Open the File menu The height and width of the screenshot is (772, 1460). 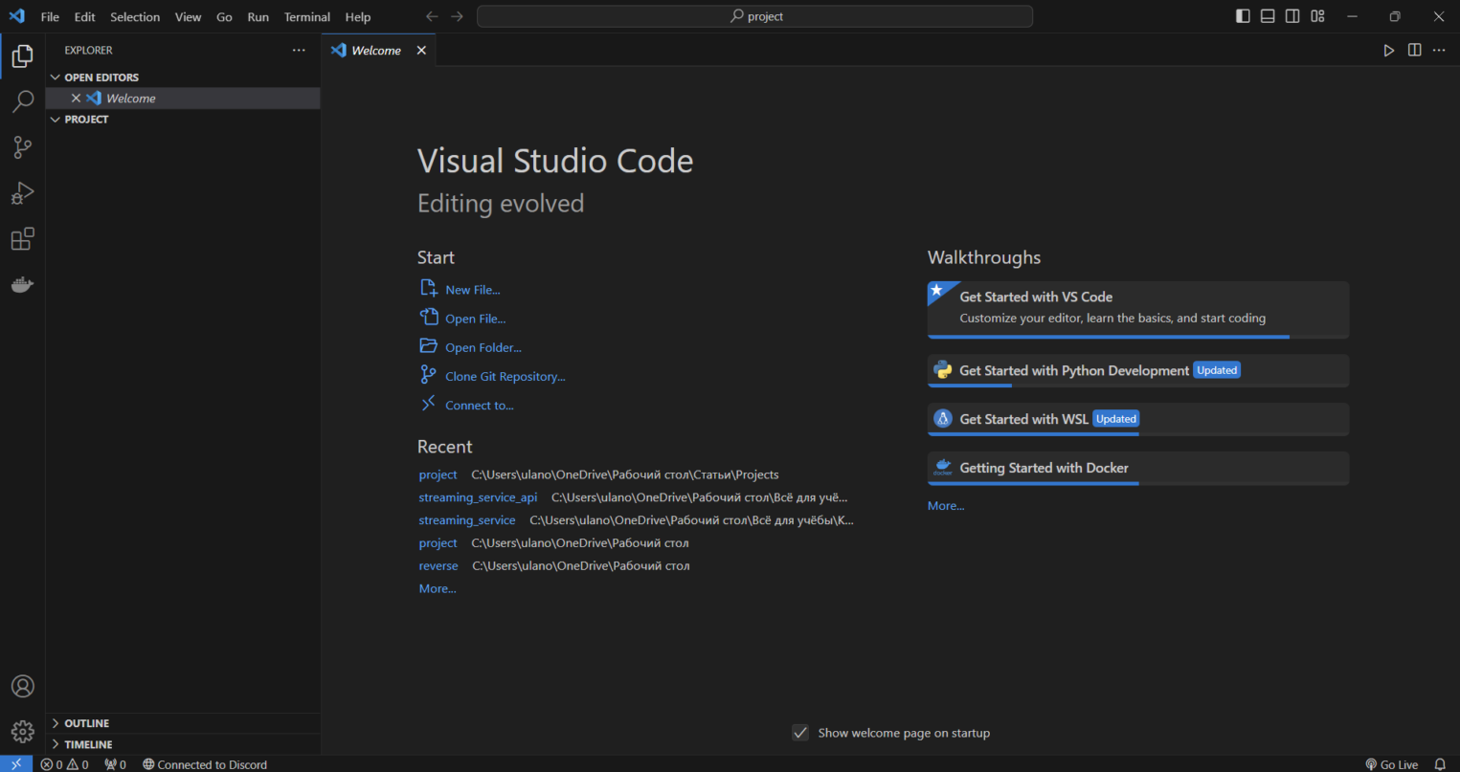click(50, 17)
